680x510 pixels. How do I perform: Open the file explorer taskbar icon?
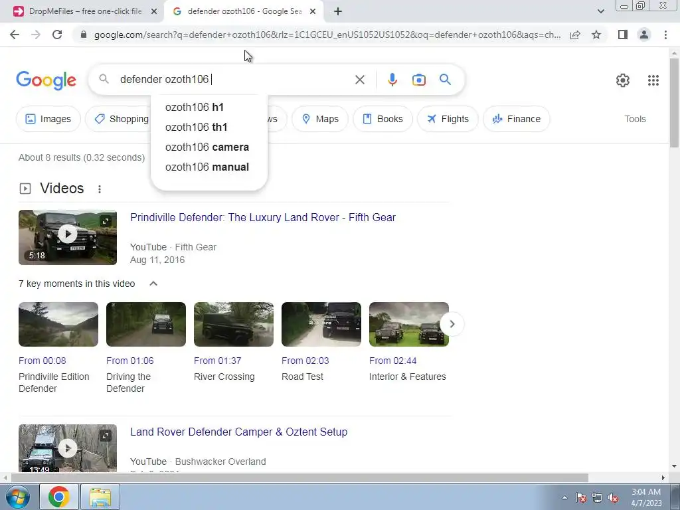point(100,497)
